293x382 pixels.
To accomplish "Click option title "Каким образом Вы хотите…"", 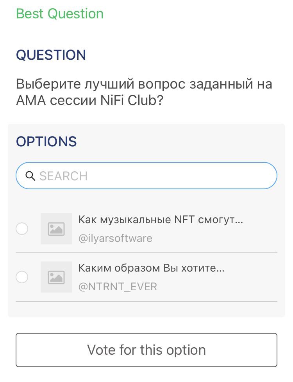I will click(151, 268).
